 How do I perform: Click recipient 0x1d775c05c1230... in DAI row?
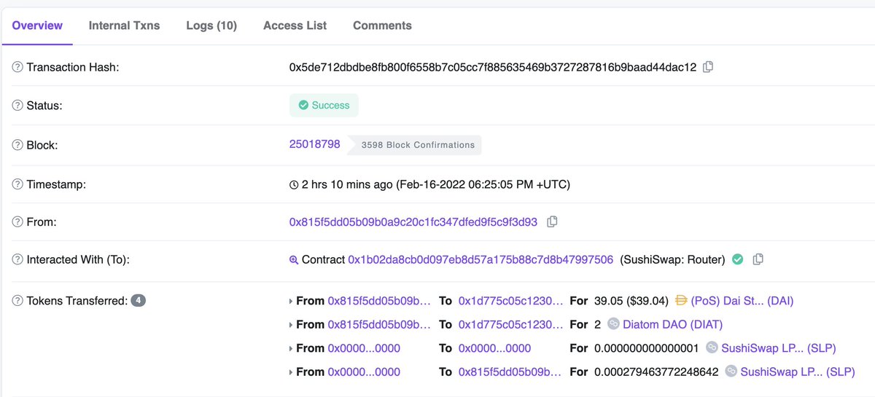click(x=510, y=300)
